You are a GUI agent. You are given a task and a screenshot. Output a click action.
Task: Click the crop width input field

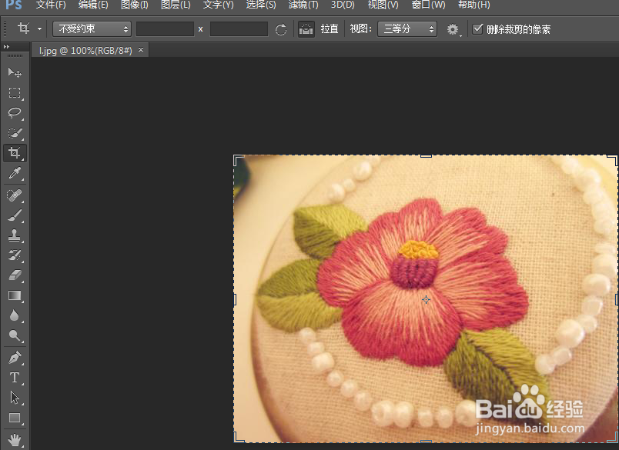pos(165,28)
